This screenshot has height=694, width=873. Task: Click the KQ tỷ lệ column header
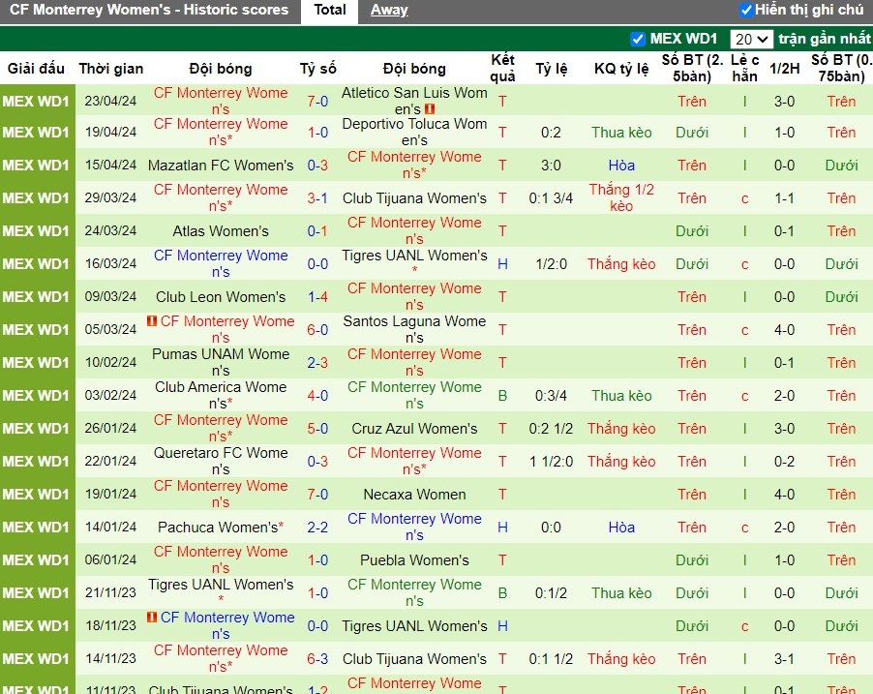(621, 69)
